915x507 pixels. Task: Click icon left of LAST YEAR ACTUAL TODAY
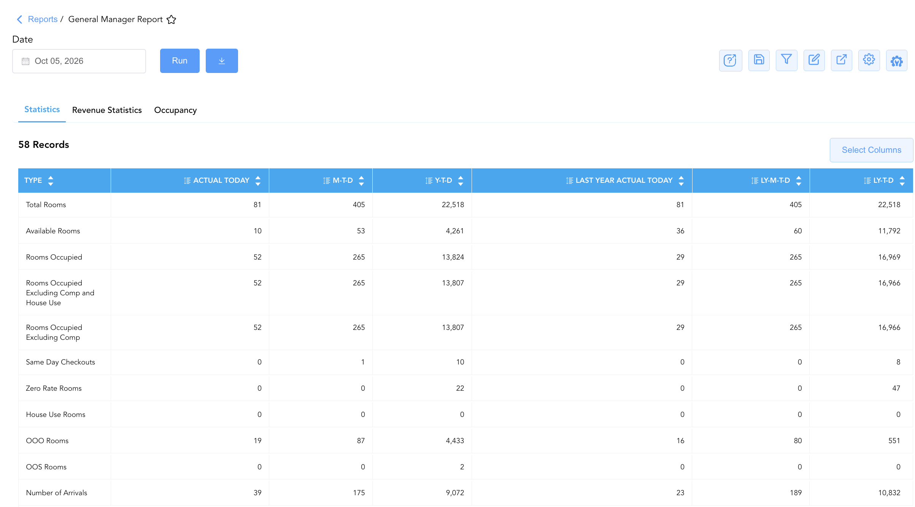[x=570, y=181]
